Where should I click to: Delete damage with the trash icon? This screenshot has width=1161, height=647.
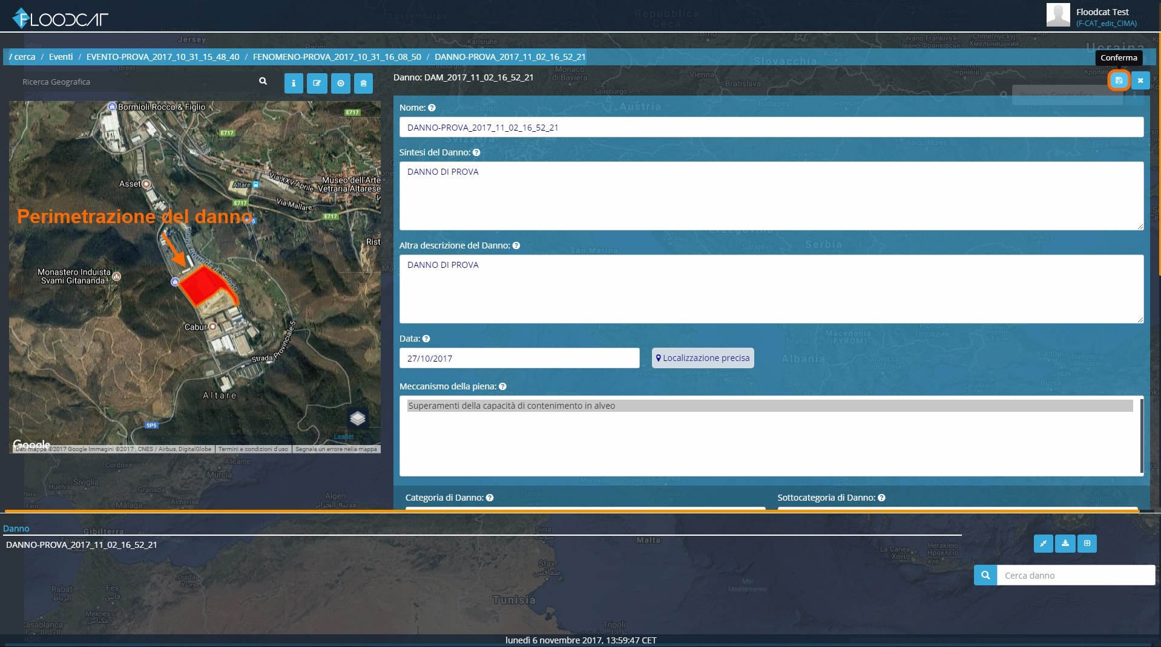click(363, 83)
